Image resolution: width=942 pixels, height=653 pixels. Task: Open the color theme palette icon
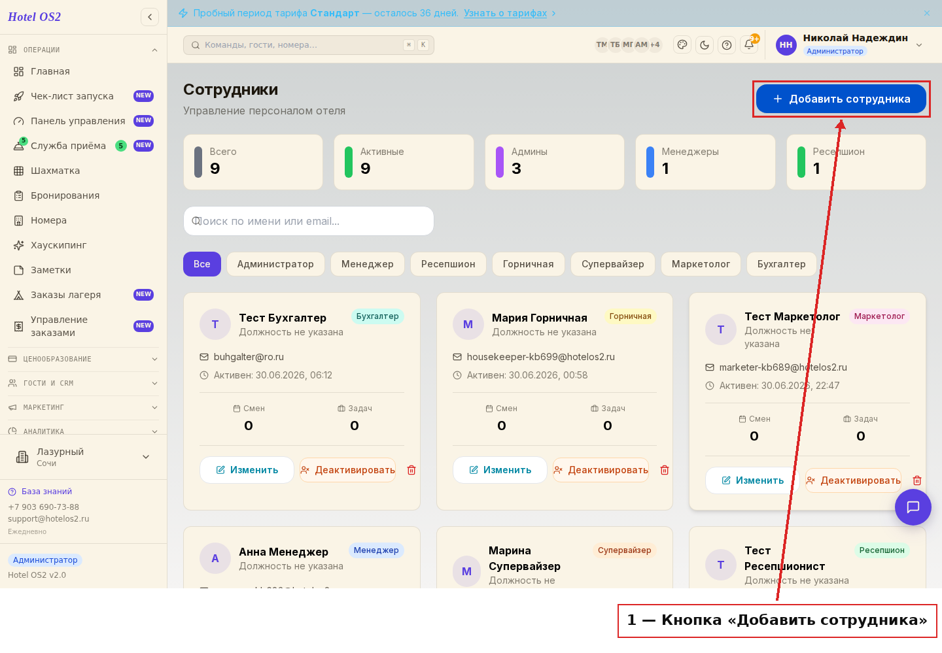[x=682, y=45]
